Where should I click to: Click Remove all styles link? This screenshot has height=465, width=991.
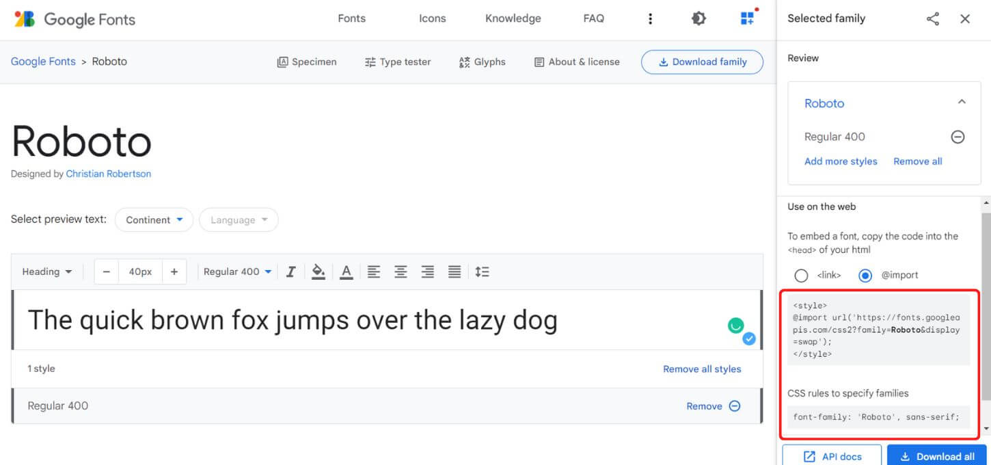702,369
